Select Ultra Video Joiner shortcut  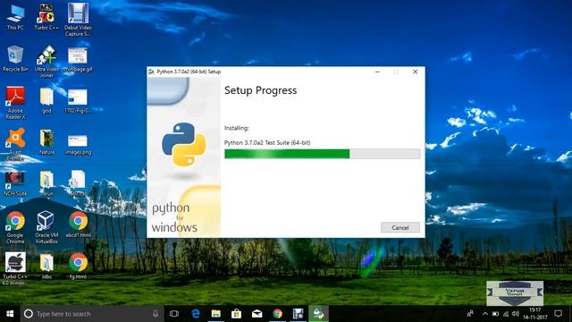click(46, 62)
